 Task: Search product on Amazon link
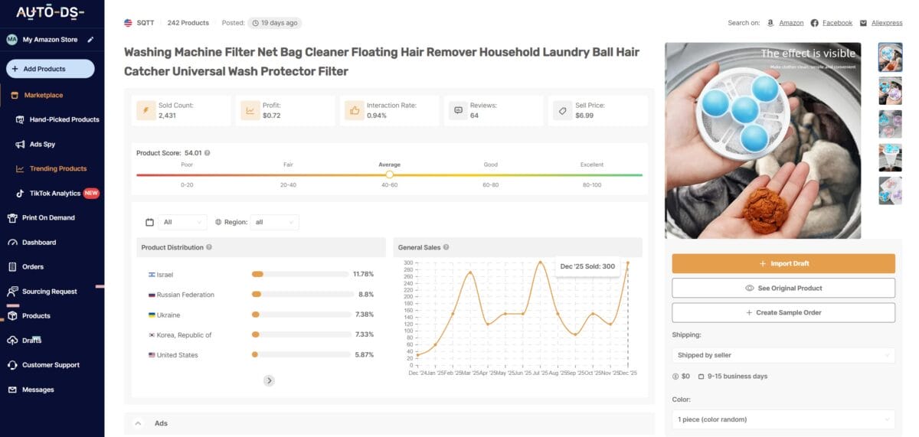791,23
